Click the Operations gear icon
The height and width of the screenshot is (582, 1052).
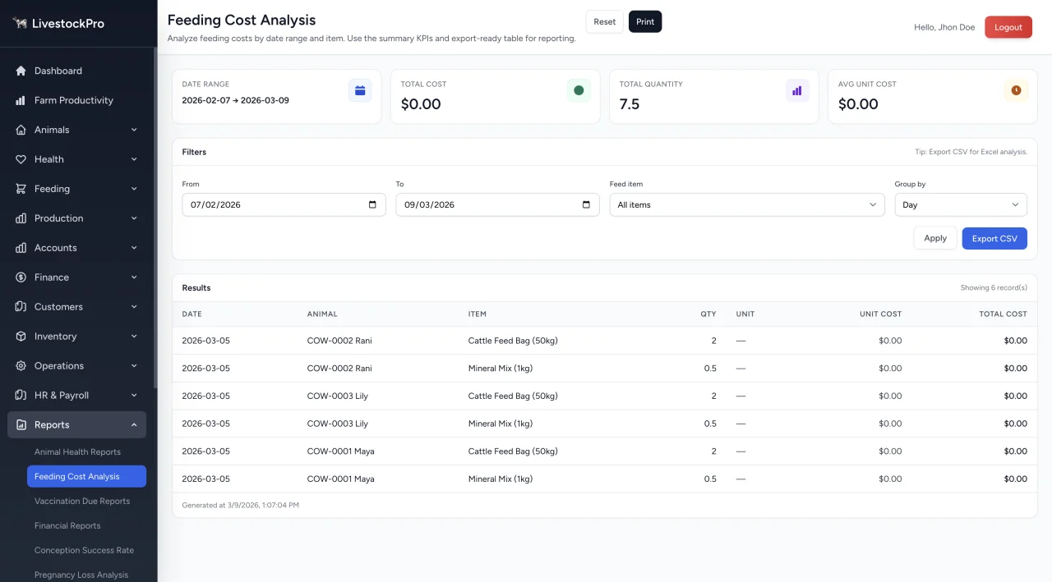point(21,366)
